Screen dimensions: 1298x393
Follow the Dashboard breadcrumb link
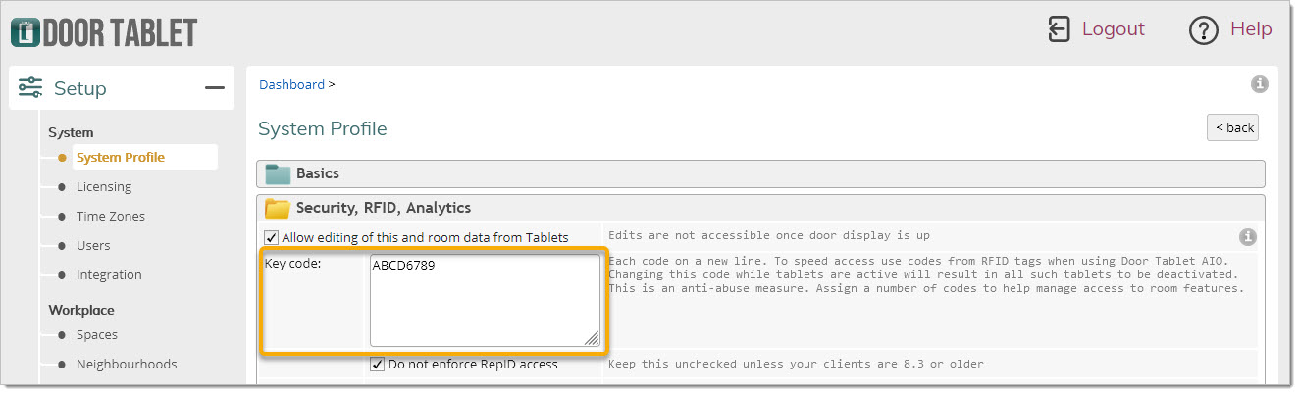(x=291, y=84)
